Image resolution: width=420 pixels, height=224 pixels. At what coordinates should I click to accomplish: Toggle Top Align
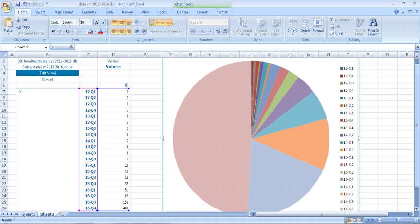115,22
